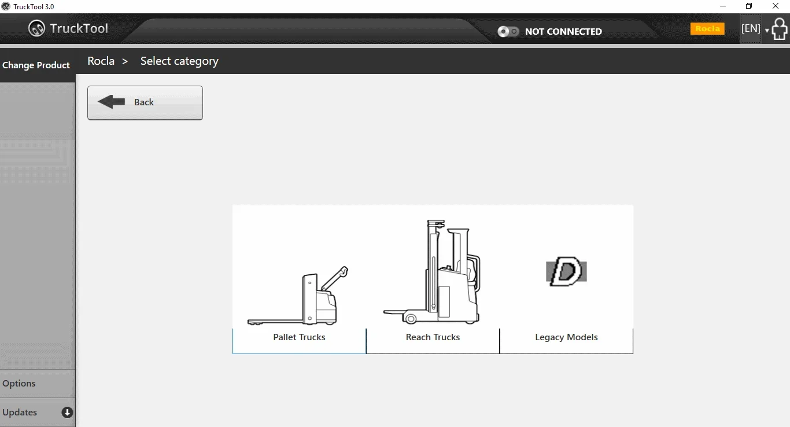Click the NOT CONNECTED status text
790x427 pixels.
[x=563, y=31]
